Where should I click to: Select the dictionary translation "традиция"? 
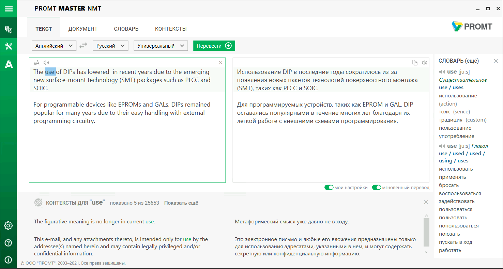click(x=451, y=120)
